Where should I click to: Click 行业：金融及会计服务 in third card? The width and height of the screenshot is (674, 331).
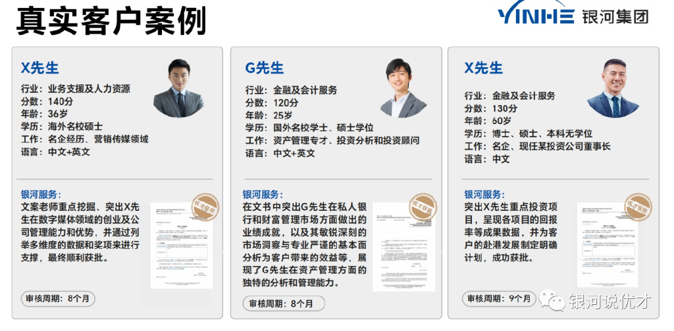[510, 96]
